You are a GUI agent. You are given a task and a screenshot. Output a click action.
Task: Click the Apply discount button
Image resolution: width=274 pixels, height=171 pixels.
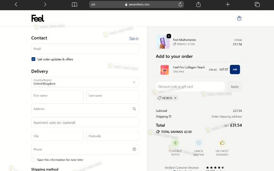pos(235,87)
